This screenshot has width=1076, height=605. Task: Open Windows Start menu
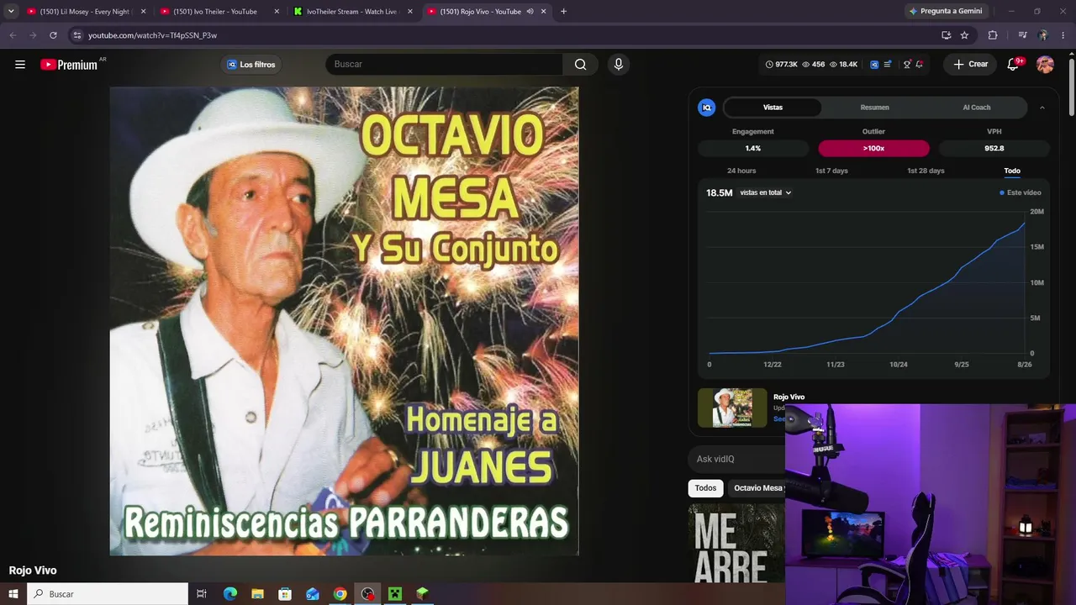click(13, 594)
